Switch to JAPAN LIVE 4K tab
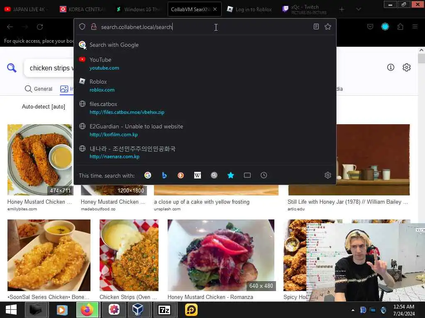 27,9
